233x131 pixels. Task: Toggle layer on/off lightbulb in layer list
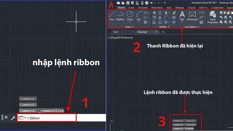[221, 13]
